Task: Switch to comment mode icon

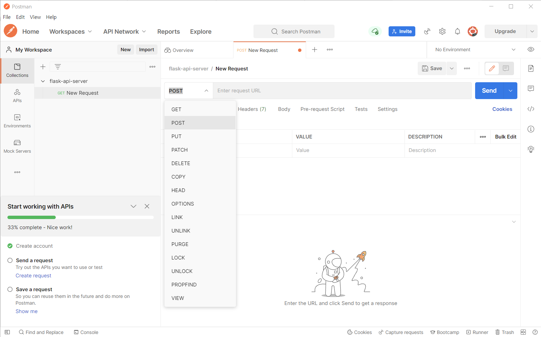Action: click(506, 68)
